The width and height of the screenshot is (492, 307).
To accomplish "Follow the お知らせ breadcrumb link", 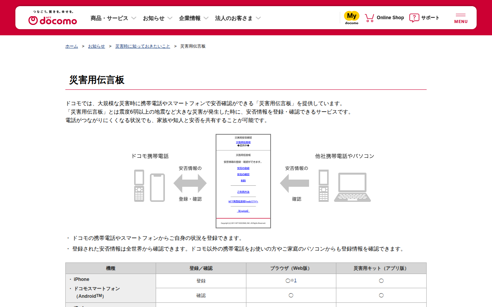I will tap(96, 46).
